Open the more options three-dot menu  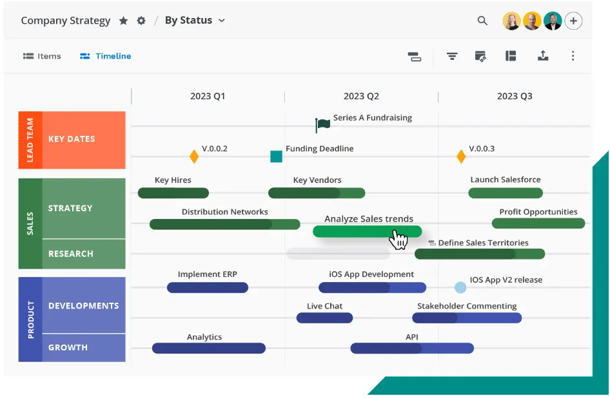pyautogui.click(x=573, y=56)
